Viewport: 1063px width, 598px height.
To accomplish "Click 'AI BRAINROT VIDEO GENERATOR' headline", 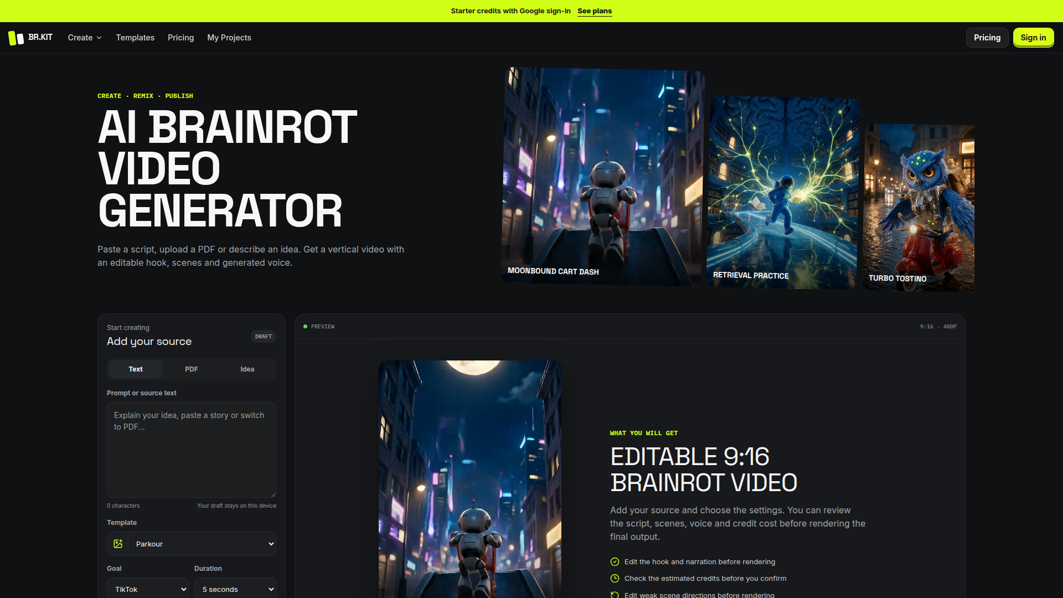I will click(228, 169).
